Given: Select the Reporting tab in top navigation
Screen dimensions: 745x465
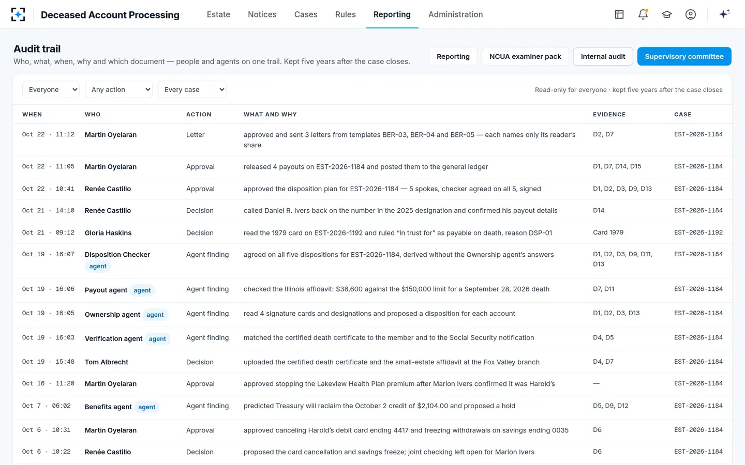Looking at the screenshot, I should click(392, 14).
